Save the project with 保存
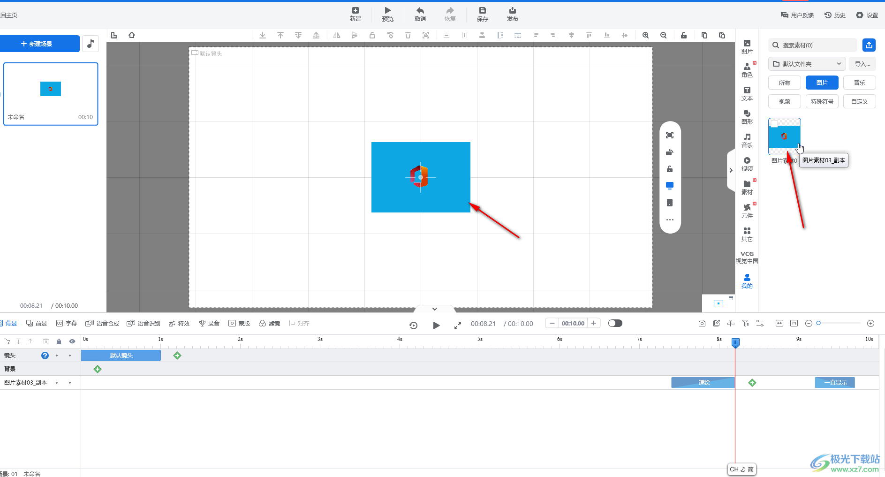The width and height of the screenshot is (885, 477). point(482,14)
